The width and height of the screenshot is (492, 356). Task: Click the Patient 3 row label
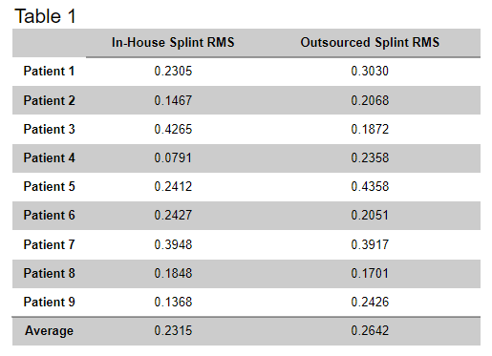point(49,129)
